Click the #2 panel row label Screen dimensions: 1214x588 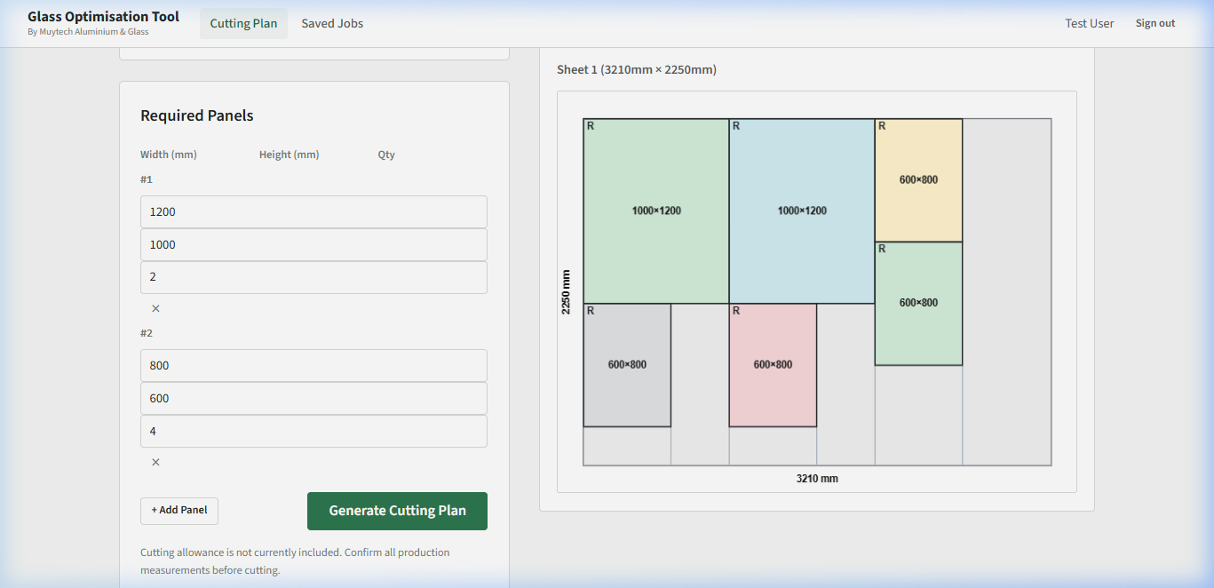pyautogui.click(x=147, y=333)
